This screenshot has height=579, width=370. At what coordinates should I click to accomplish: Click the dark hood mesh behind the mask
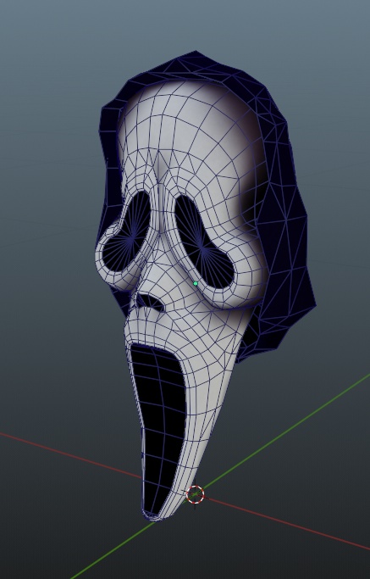click(x=284, y=221)
